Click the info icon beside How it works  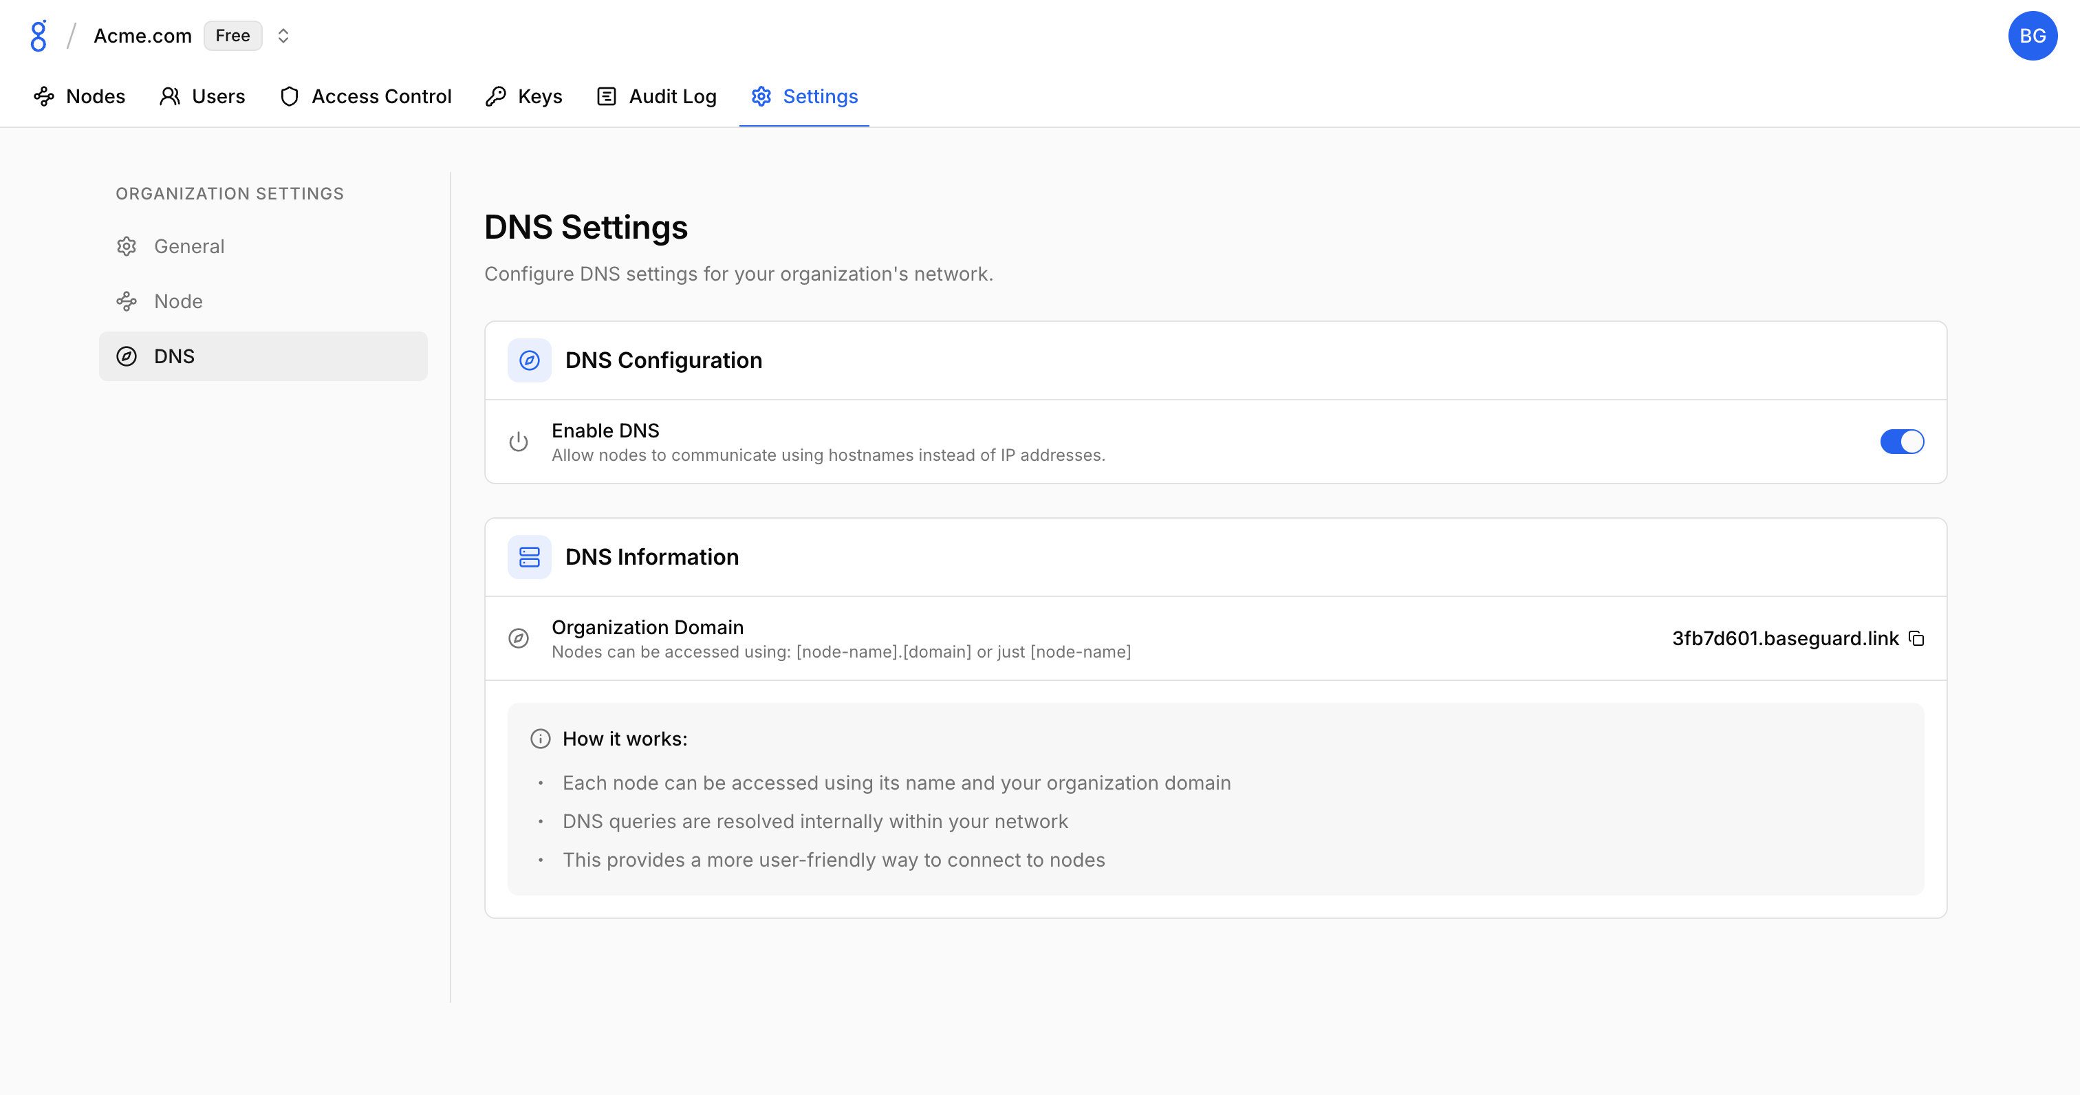pyautogui.click(x=540, y=739)
